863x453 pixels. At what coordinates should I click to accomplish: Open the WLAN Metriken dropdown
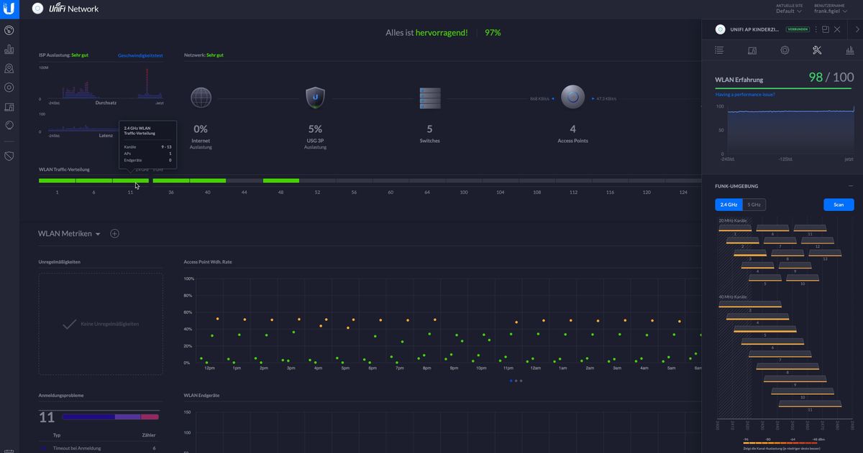(69, 233)
